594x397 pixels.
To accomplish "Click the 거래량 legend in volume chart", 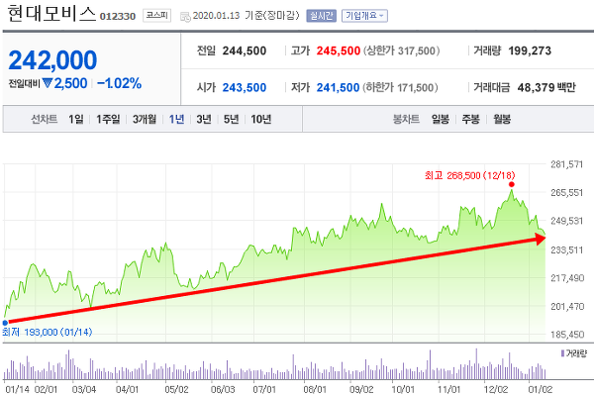I will (574, 353).
